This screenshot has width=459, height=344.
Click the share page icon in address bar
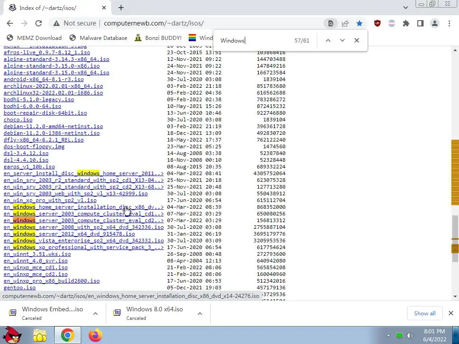[345, 23]
